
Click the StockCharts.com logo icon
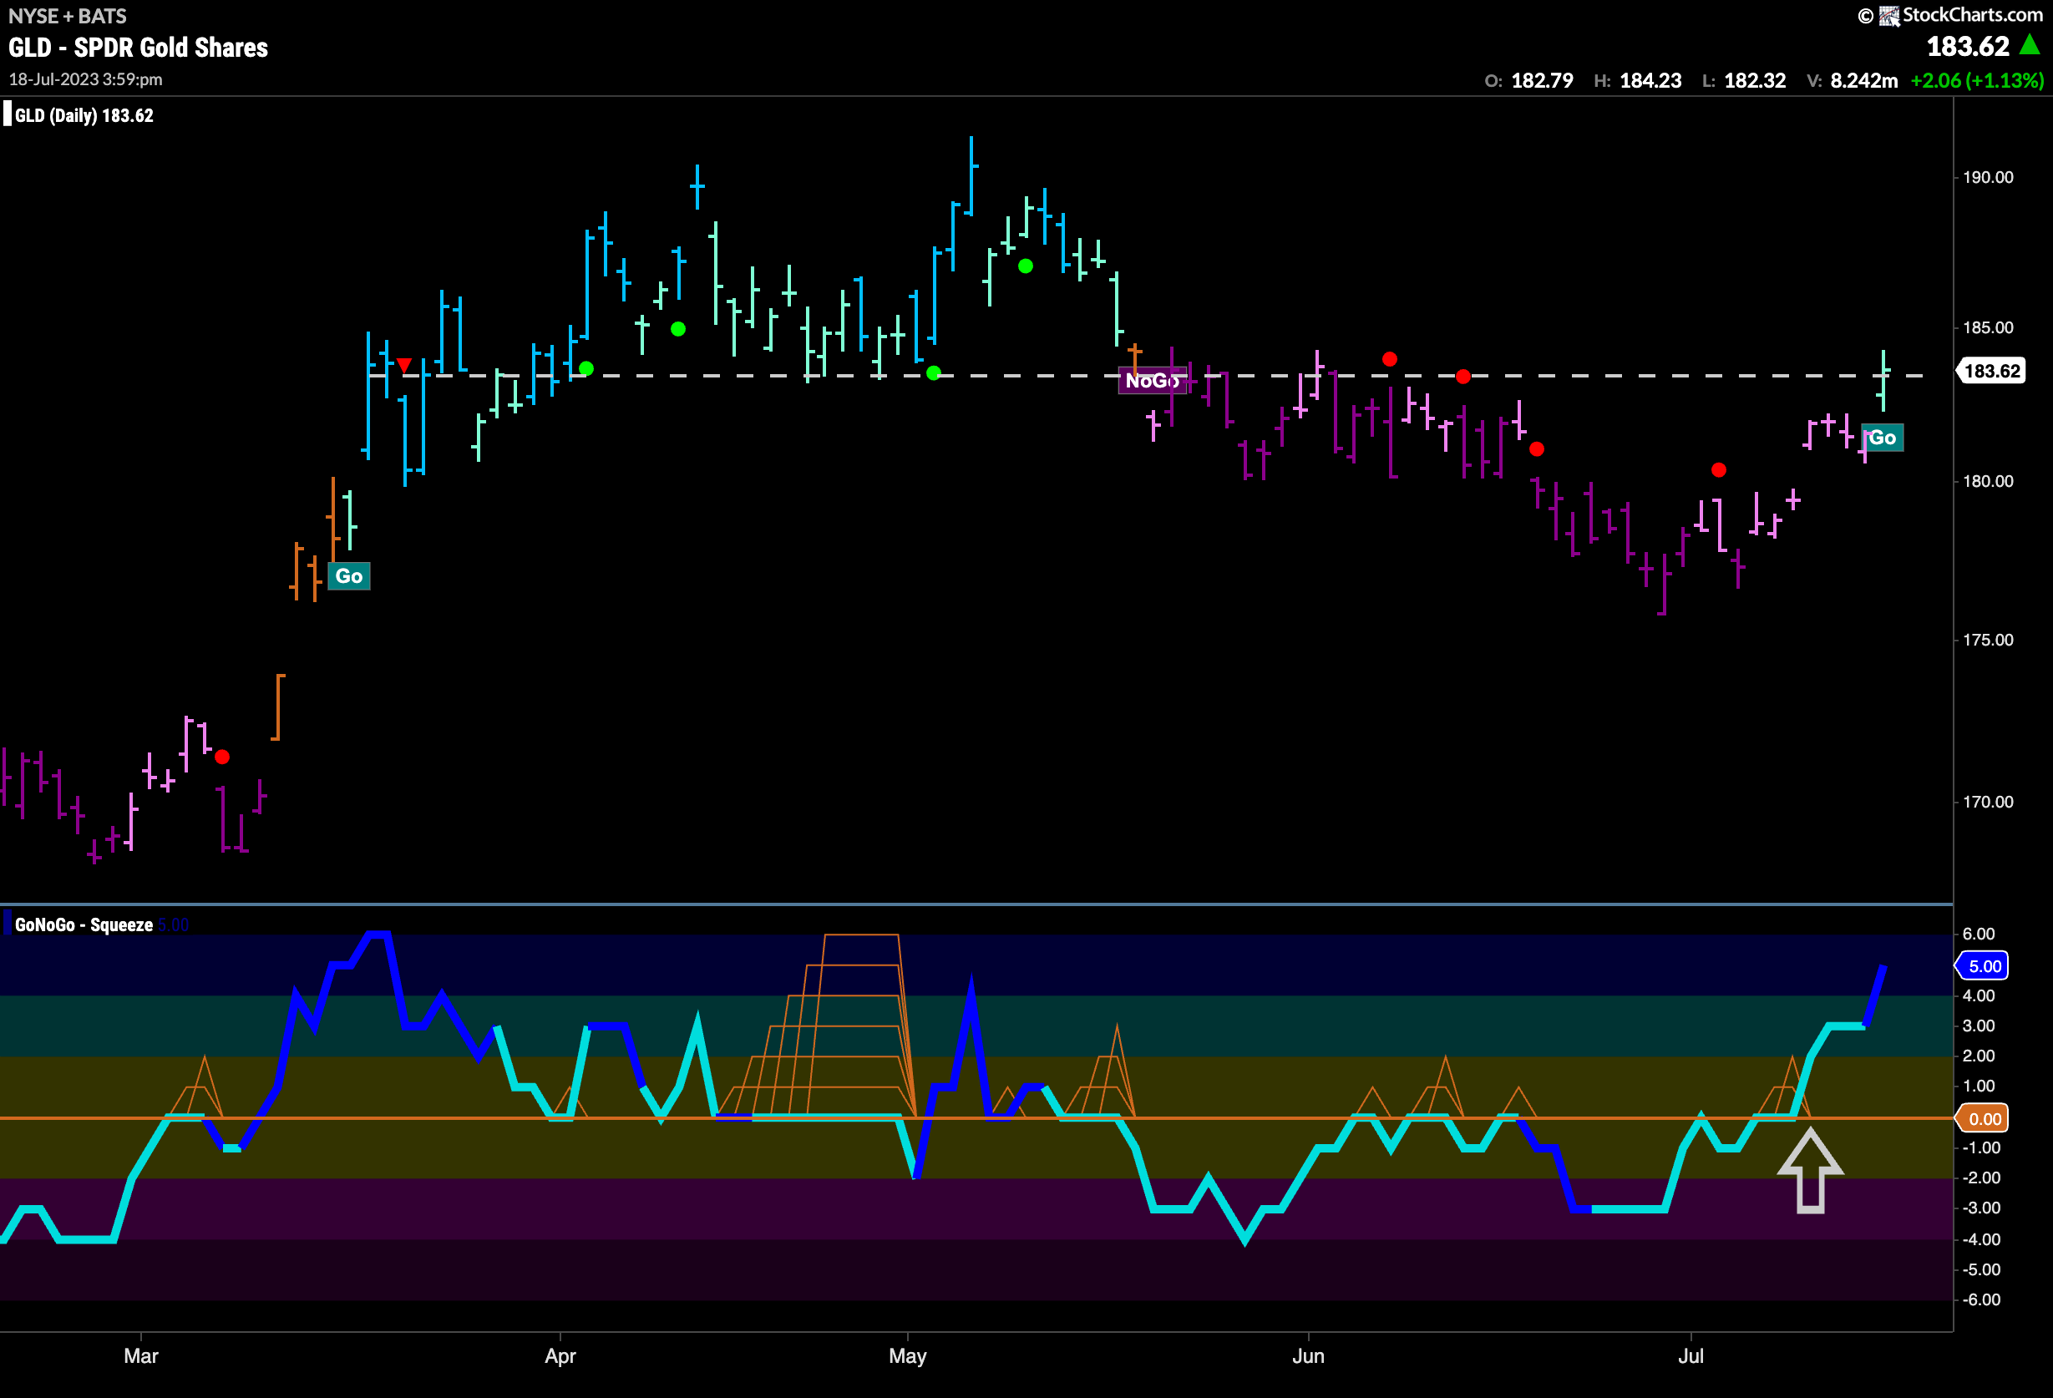coord(1888,16)
